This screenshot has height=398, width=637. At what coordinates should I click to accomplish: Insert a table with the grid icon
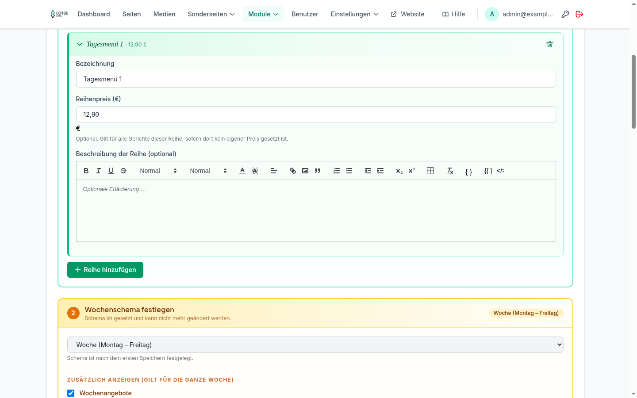point(430,171)
